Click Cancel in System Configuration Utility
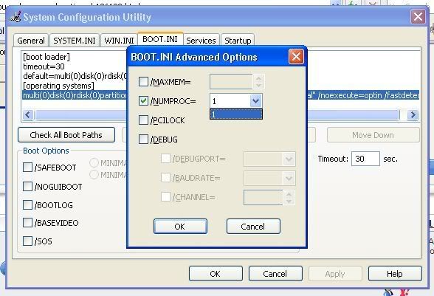 (x=275, y=274)
